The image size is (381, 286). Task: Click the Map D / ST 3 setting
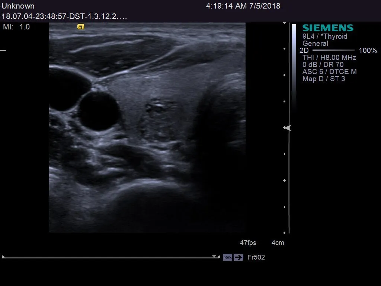coord(324,79)
